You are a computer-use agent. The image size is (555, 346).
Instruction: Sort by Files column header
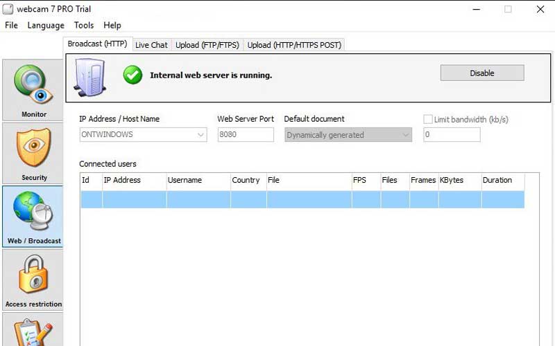click(x=395, y=181)
